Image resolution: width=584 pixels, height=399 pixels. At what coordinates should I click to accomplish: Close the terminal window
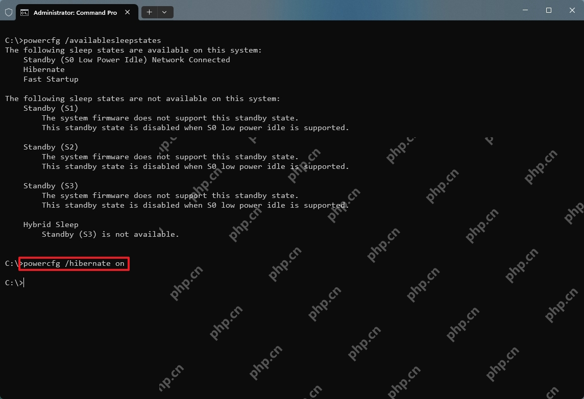click(572, 10)
